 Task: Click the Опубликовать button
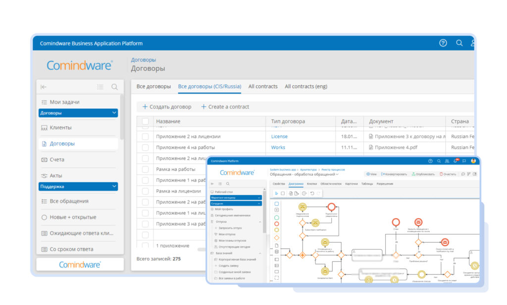coord(423,174)
